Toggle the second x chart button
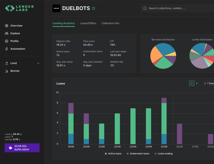This screenshot has height=164, width=214. point(197,83)
